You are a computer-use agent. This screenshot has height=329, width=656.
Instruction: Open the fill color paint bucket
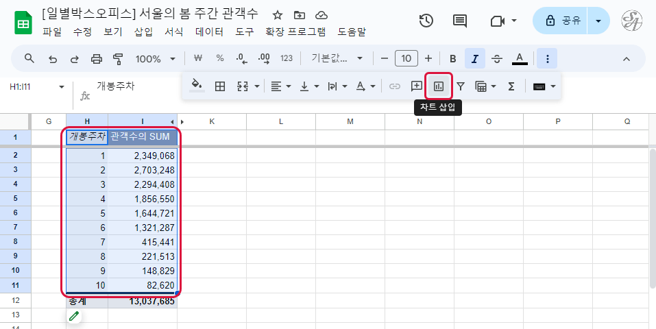(x=197, y=86)
